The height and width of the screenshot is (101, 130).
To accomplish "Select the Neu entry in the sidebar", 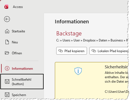I will point(22,42).
